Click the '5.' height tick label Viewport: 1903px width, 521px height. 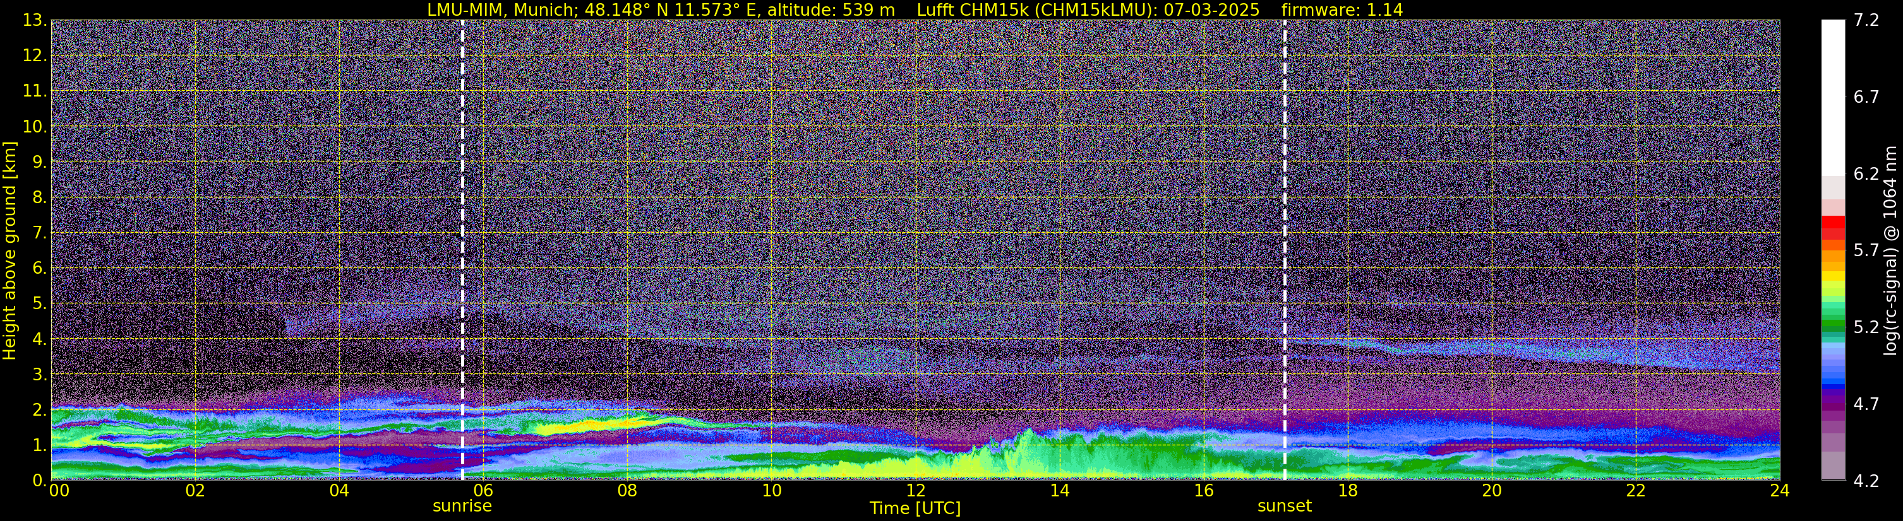point(40,303)
